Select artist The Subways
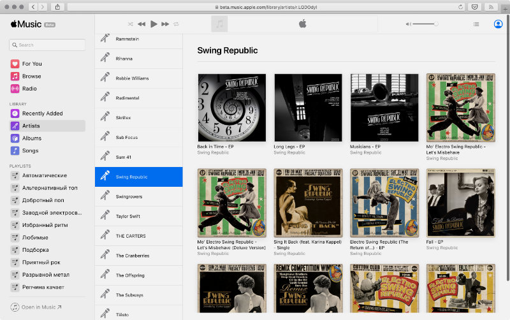Image resolution: width=510 pixels, height=320 pixels. pos(139,295)
